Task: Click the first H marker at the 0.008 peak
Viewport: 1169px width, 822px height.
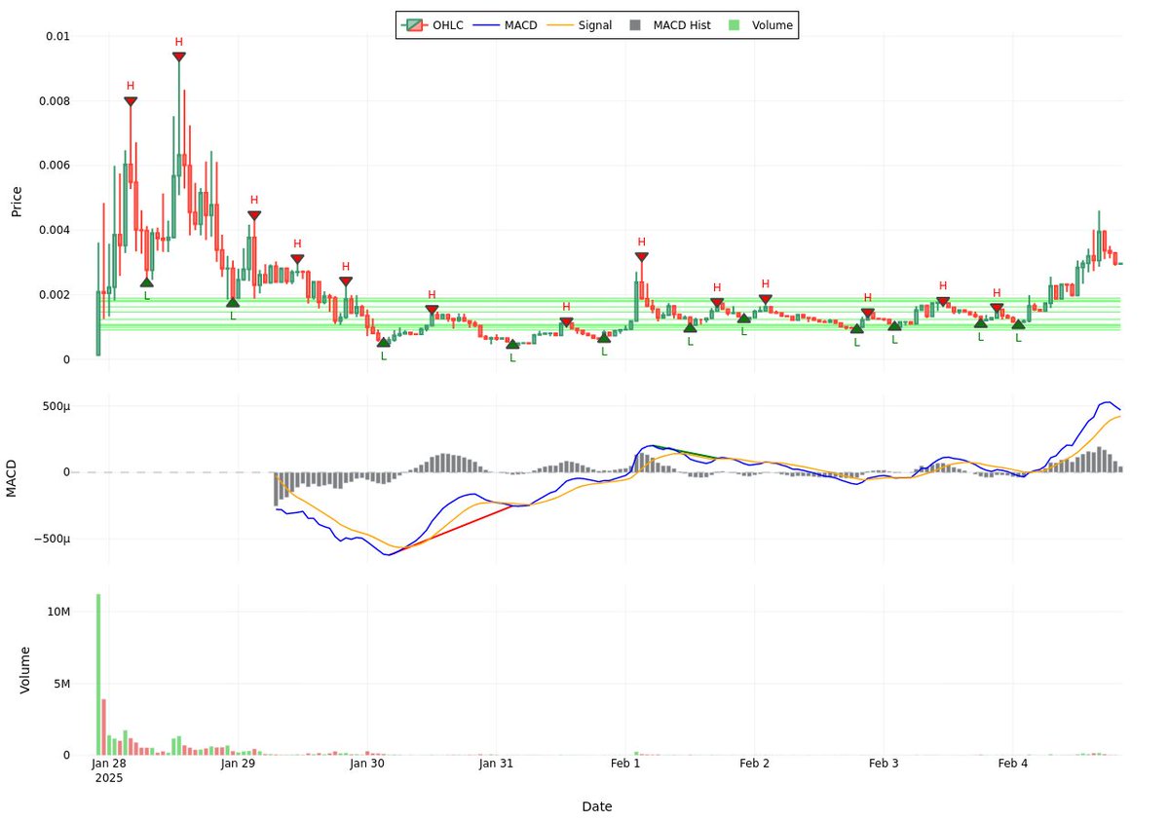Action: (131, 101)
